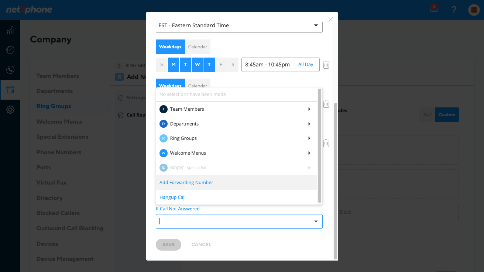Choose Add Forwarding Number option
This screenshot has width=484, height=272.
236,183
